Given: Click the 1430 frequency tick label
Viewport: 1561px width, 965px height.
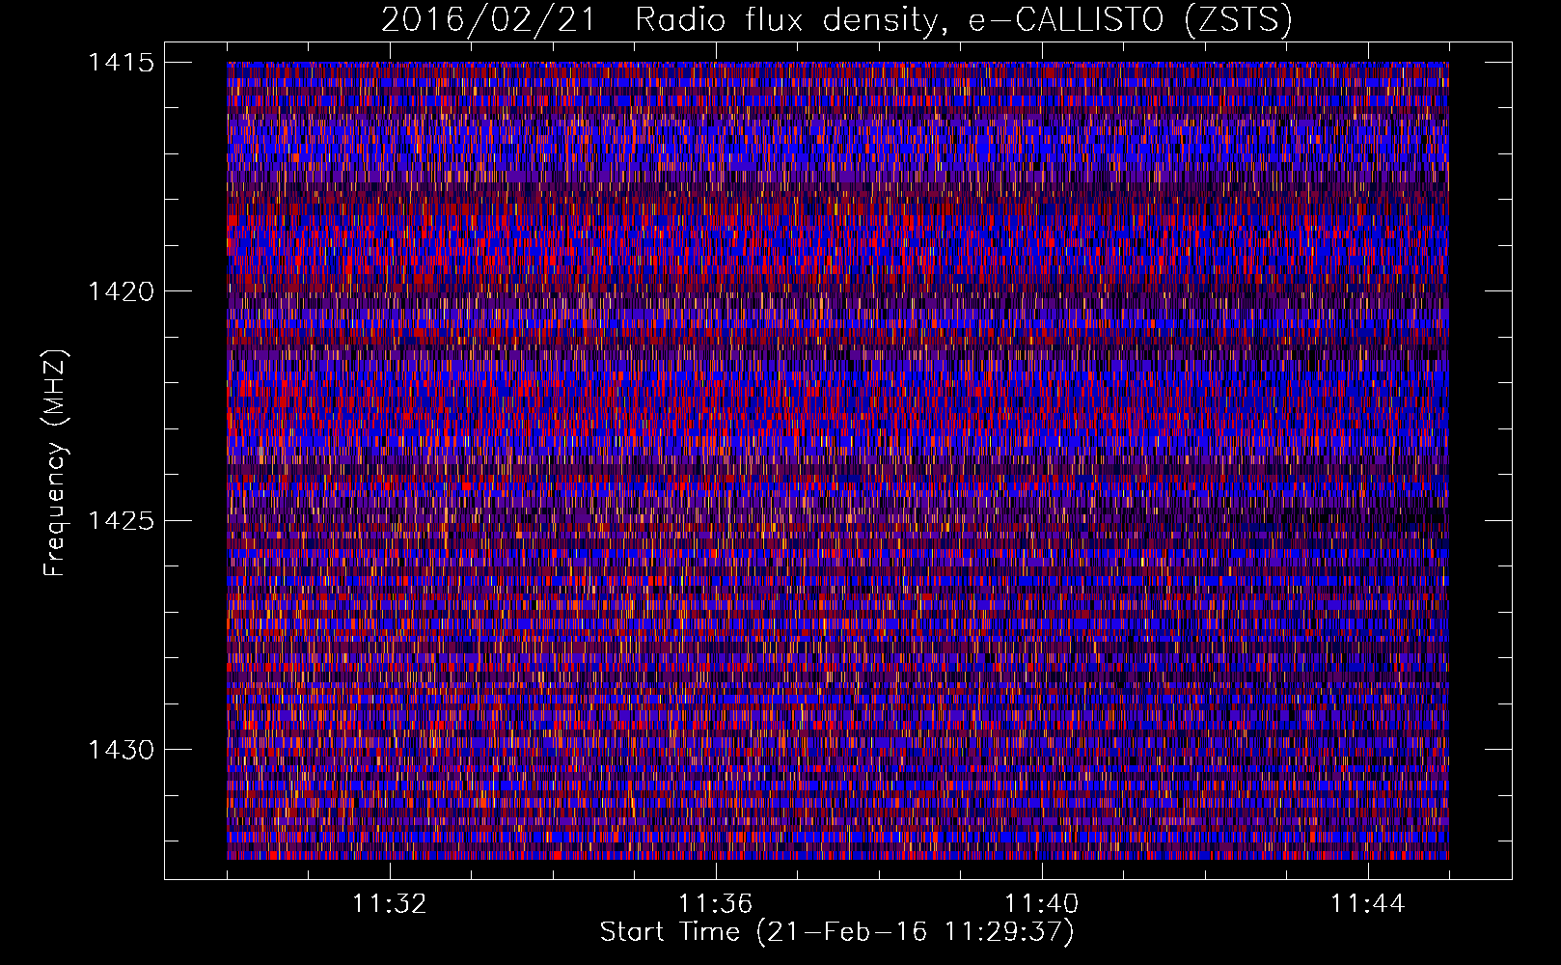Looking at the screenshot, I should 122,749.
